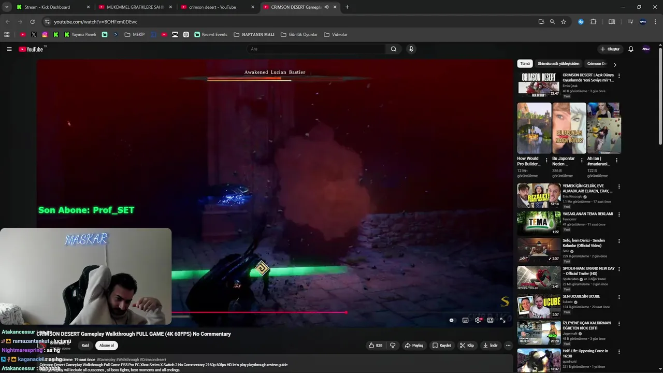Select the Tümü filter chip
Screen dimensions: 663x373
[525, 64]
